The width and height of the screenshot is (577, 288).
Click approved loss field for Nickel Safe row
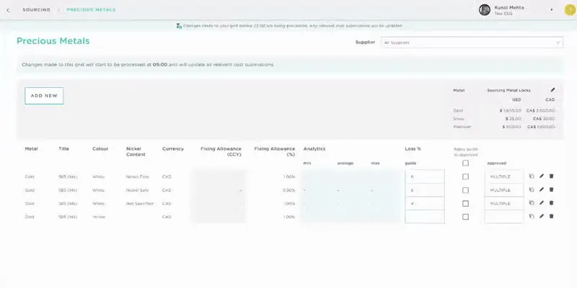(504, 190)
